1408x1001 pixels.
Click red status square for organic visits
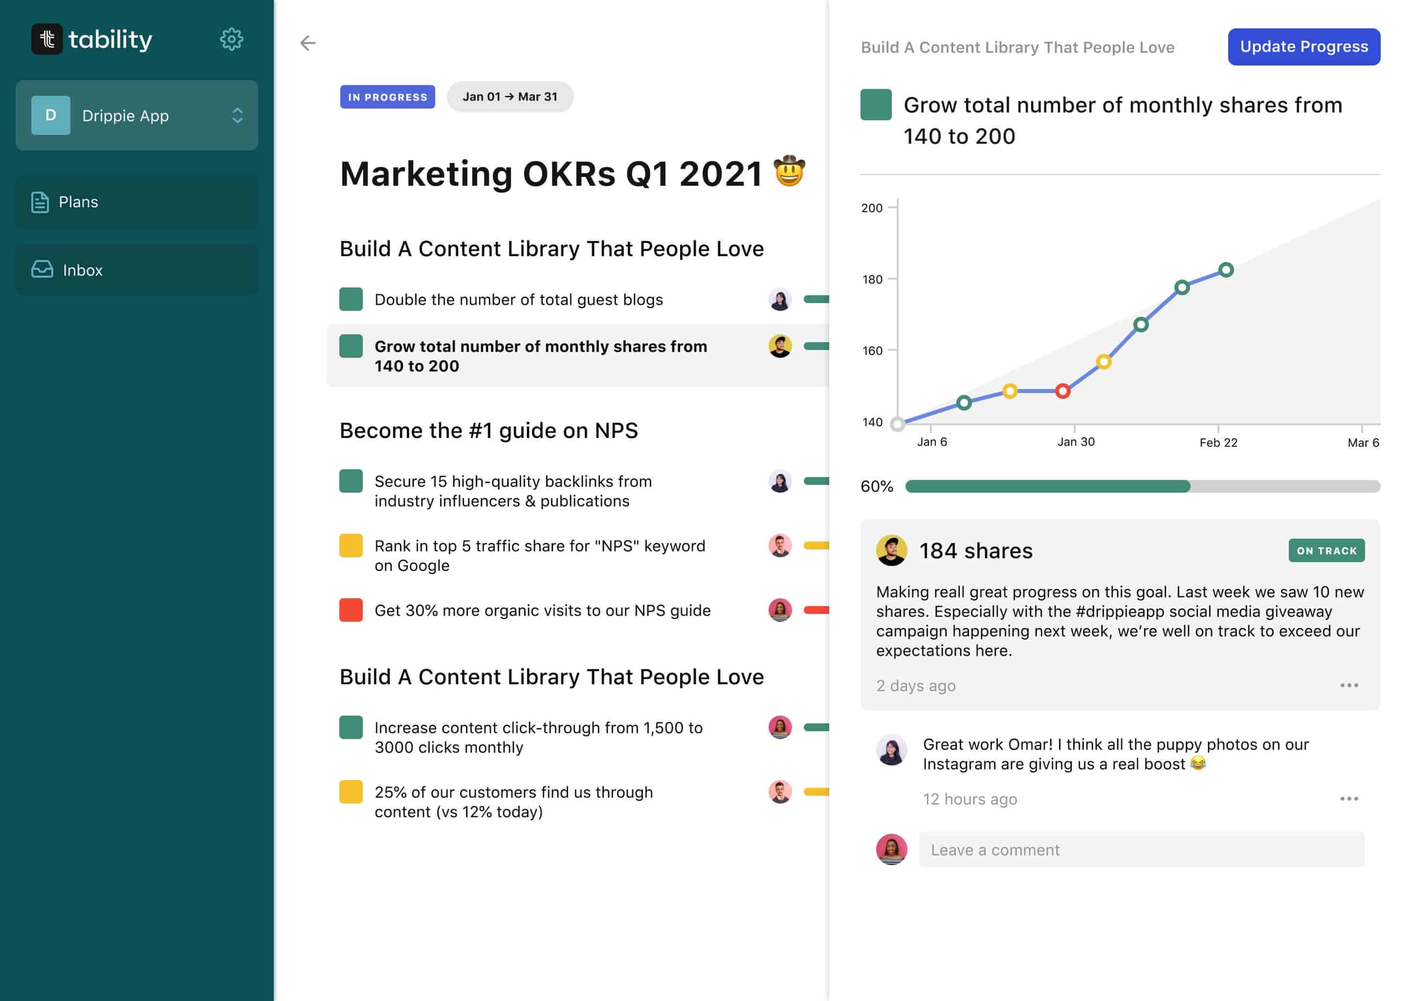tap(351, 610)
